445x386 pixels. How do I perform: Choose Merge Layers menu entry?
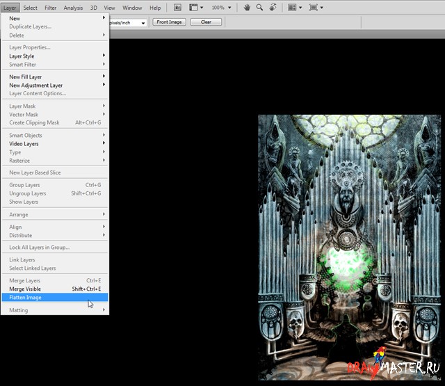point(55,280)
